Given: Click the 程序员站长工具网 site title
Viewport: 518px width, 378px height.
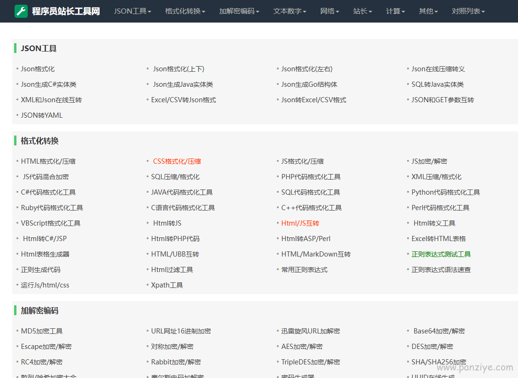Looking at the screenshot, I should [x=66, y=11].
